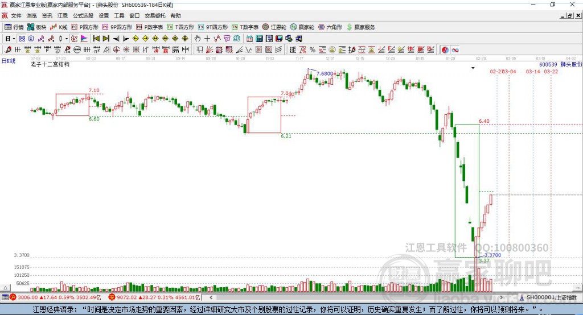The image size is (583, 315).
Task: Select the rectangle box drawing tool
Action: tap(200, 50)
